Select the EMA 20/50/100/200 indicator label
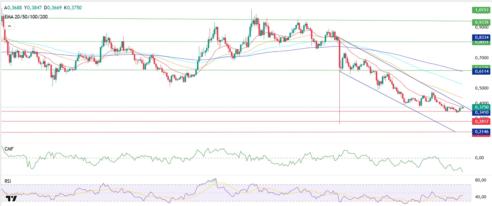The image size is (492, 206). pos(26,17)
